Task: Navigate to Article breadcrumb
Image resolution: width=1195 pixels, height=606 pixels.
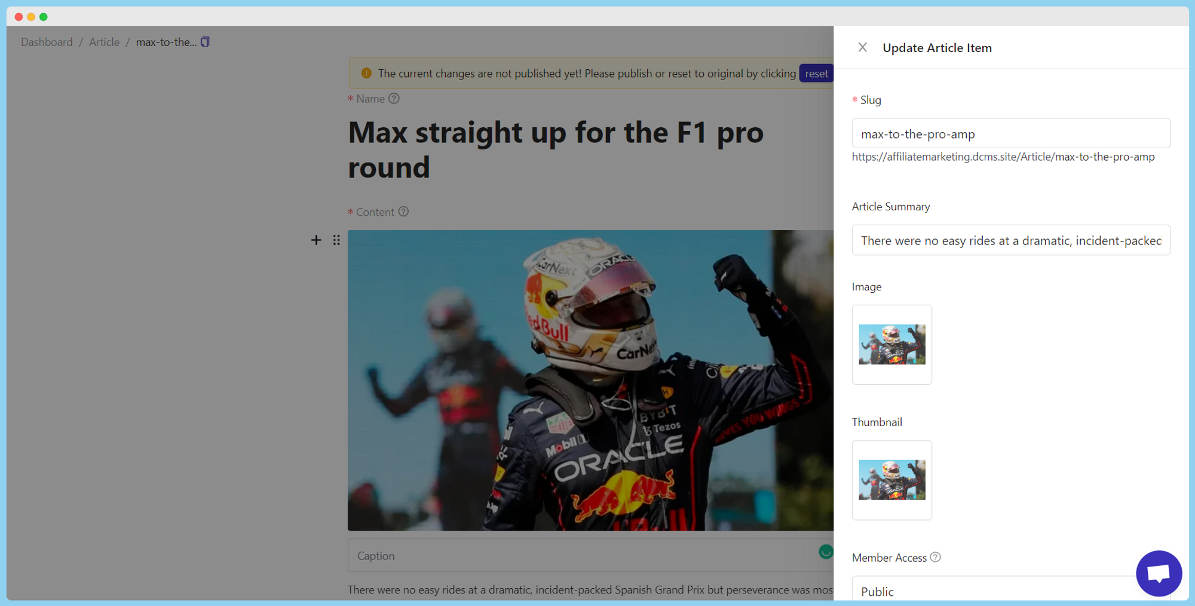Action: (104, 42)
